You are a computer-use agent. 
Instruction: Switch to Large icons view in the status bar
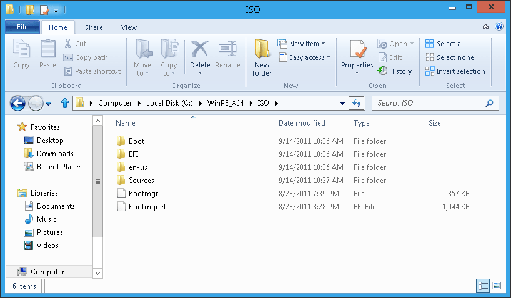click(497, 286)
